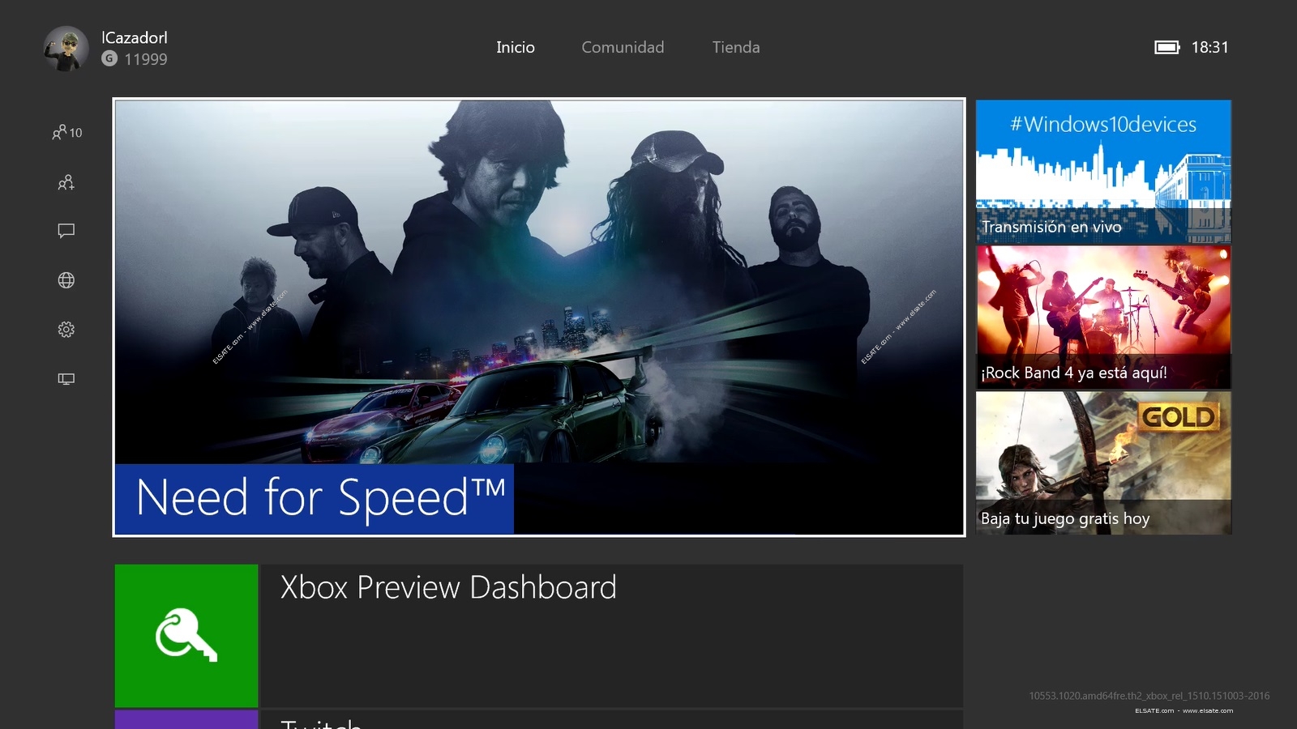Open the friends list icon showing 10
1297x729 pixels.
[66, 132]
